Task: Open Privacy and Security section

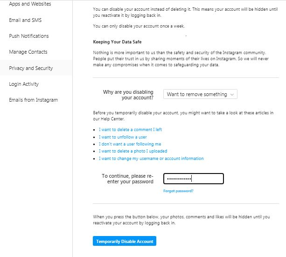Action: tap(31, 68)
